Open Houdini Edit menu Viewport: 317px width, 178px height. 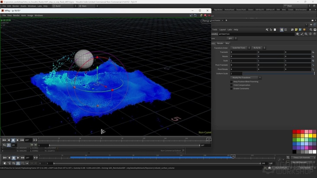[9, 6]
